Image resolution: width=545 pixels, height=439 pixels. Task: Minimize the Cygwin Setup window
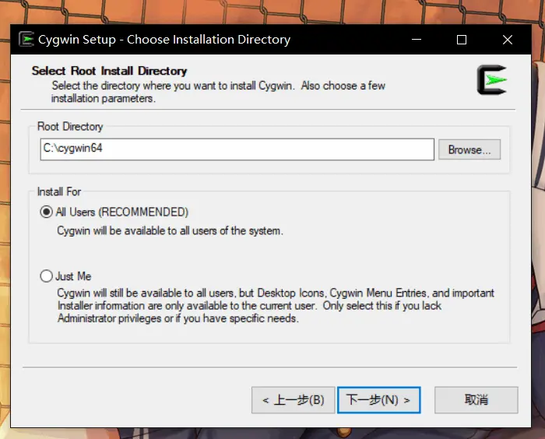pos(417,39)
